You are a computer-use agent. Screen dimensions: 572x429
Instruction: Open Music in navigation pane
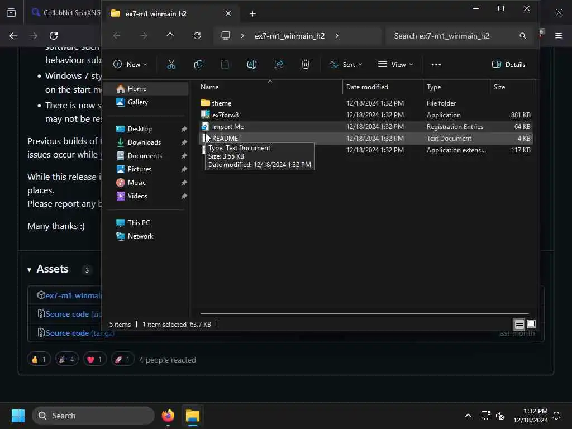146,183
